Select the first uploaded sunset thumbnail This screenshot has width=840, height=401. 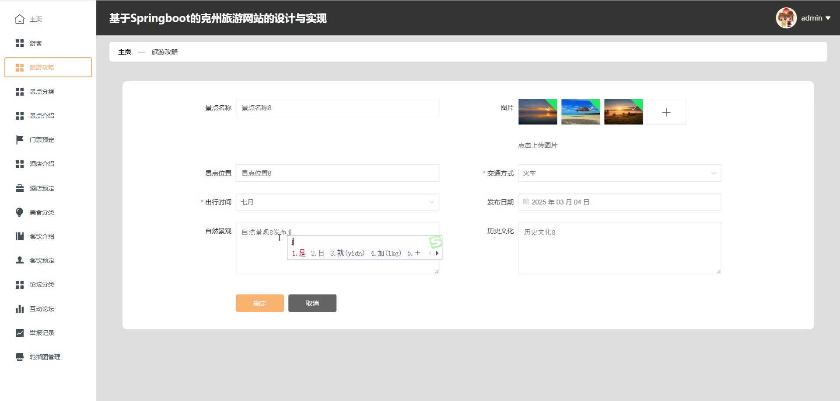537,112
